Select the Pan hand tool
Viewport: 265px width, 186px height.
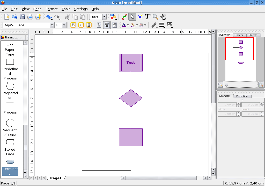coord(163,17)
